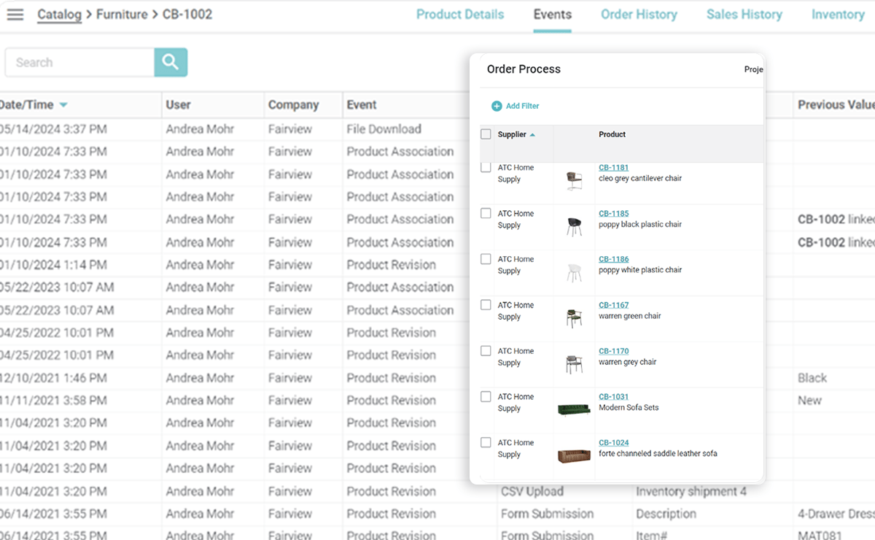Toggle the select-all checkbox in Order Process
Viewport: 875px width, 540px height.
pyautogui.click(x=486, y=134)
